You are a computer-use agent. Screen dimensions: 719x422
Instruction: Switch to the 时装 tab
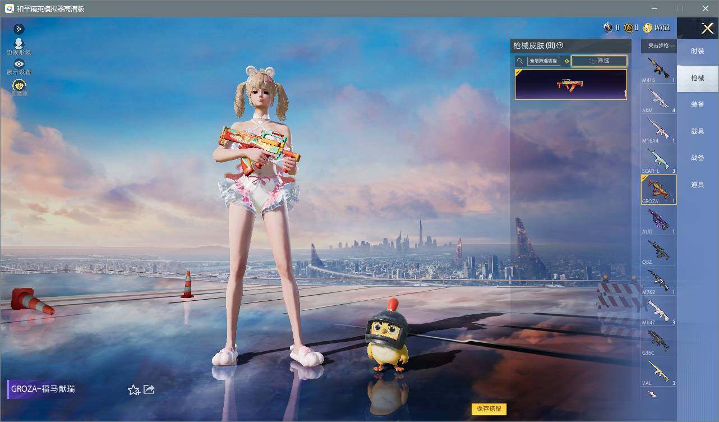click(x=698, y=51)
